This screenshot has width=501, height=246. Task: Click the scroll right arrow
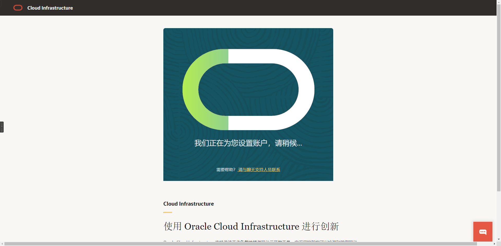click(x=494, y=244)
